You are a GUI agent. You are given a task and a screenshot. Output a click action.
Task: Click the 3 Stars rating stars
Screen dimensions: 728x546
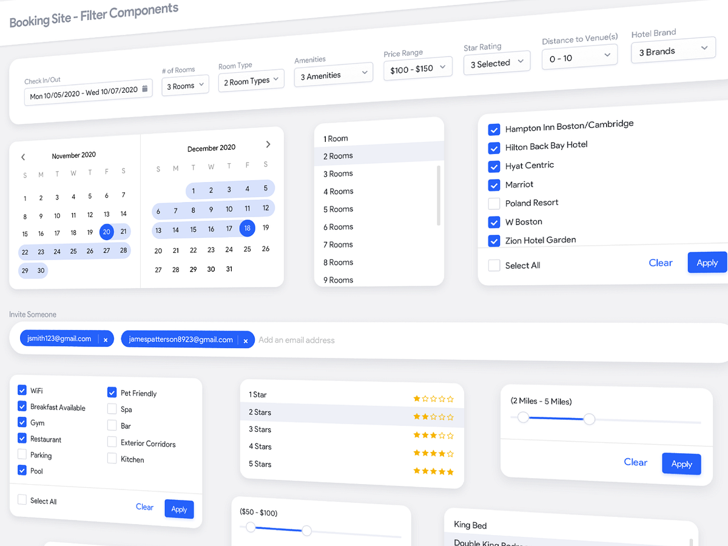433,435
